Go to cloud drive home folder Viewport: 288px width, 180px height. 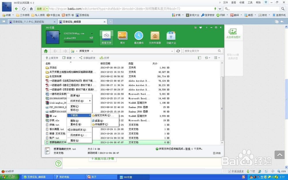point(46,51)
